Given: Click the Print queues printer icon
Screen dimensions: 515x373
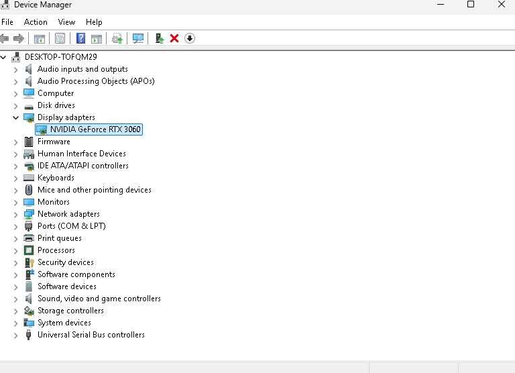Looking at the screenshot, I should pyautogui.click(x=29, y=238).
